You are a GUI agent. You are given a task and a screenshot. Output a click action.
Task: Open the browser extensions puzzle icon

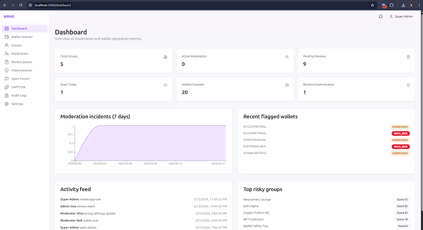(x=392, y=5)
